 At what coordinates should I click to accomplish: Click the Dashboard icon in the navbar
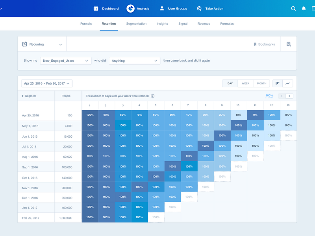tap(96, 8)
